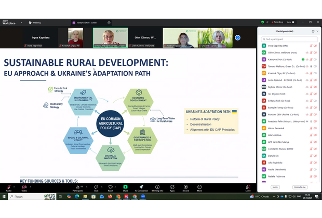Click the Record button in the toolbar
The height and width of the screenshot is (218, 322).
185,187
